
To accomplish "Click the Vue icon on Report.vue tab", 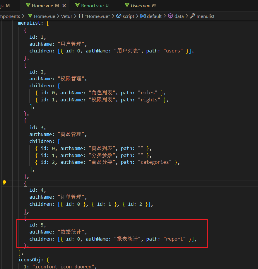I will coord(77,5).
